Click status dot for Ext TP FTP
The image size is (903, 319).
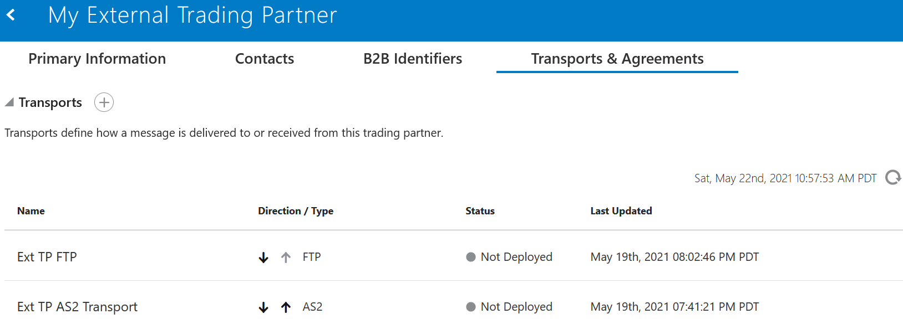pos(471,257)
